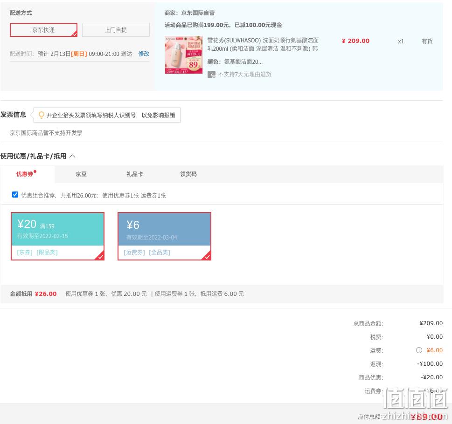The width and height of the screenshot is (452, 424).
Task: Click the 税费 ¥0.00 value
Action: (x=434, y=337)
